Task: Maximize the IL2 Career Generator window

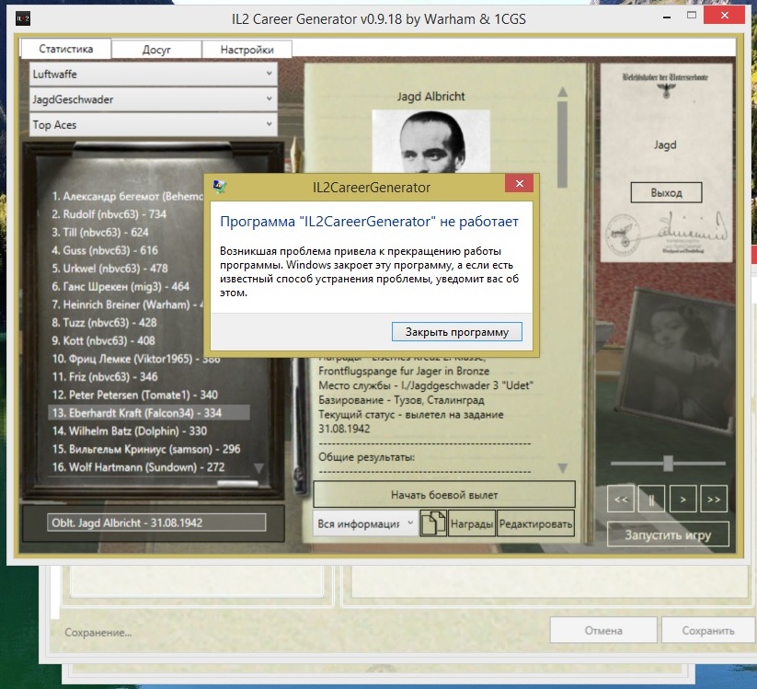Action: pos(692,16)
